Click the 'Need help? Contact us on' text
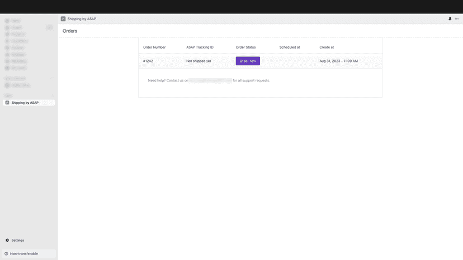 pos(168,80)
